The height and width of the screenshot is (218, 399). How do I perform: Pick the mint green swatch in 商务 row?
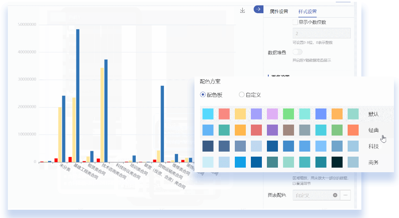pyautogui.click(x=288, y=162)
